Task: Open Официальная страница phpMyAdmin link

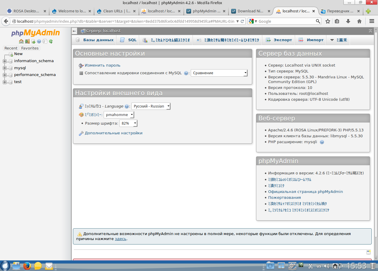Action: [x=305, y=192]
